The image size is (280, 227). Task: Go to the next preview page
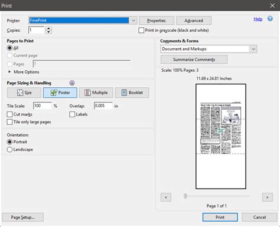click(268, 197)
